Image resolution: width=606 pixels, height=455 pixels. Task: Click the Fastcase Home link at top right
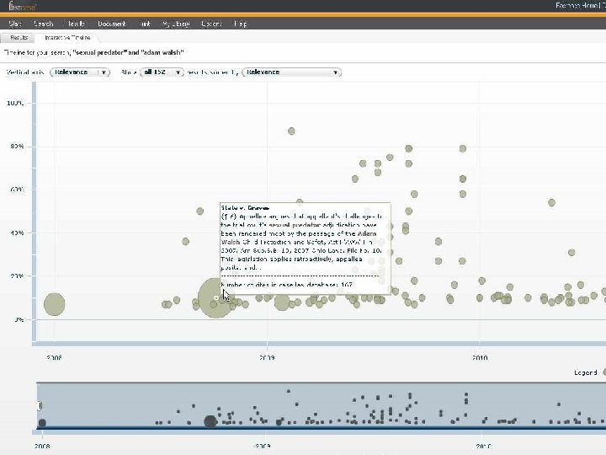click(x=577, y=5)
